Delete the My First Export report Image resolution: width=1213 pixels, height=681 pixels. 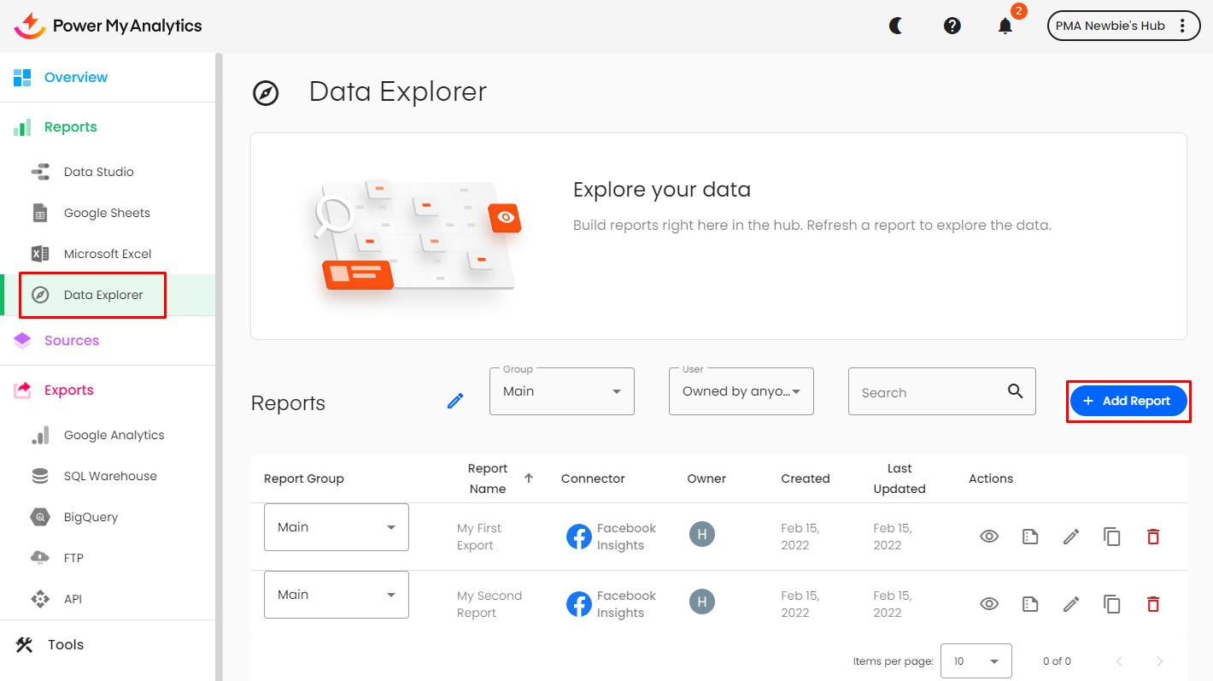(1153, 537)
